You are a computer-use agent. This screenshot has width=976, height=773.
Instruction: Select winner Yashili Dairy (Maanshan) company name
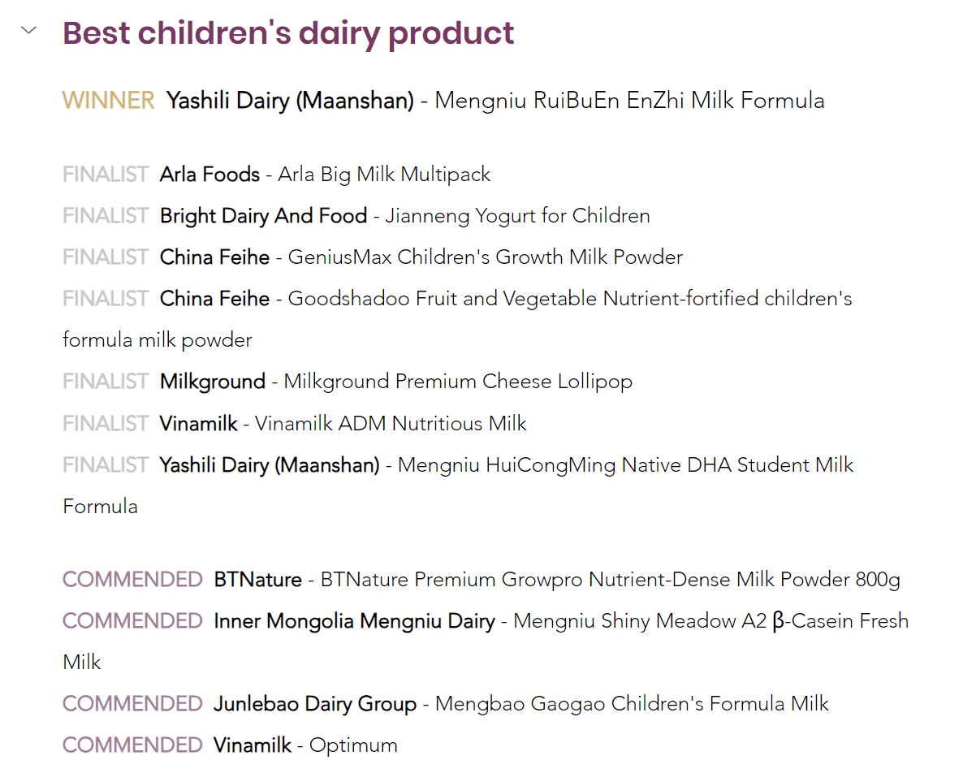[290, 101]
